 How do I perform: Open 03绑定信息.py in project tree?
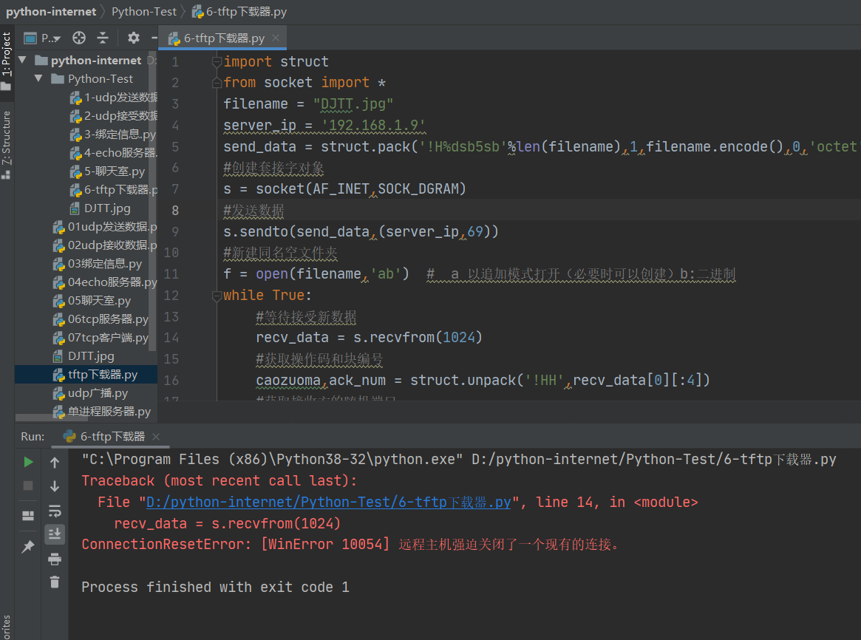[x=98, y=264]
